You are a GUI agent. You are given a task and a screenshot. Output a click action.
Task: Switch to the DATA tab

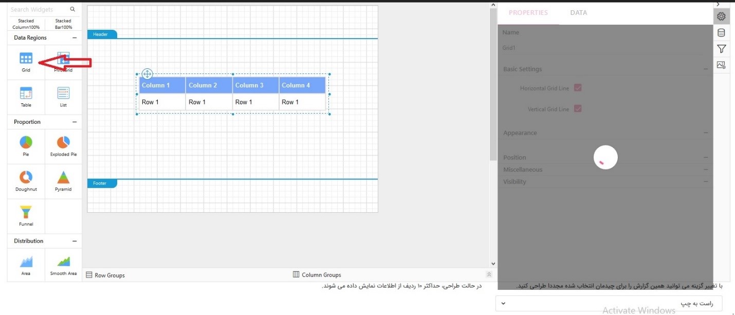click(x=578, y=13)
